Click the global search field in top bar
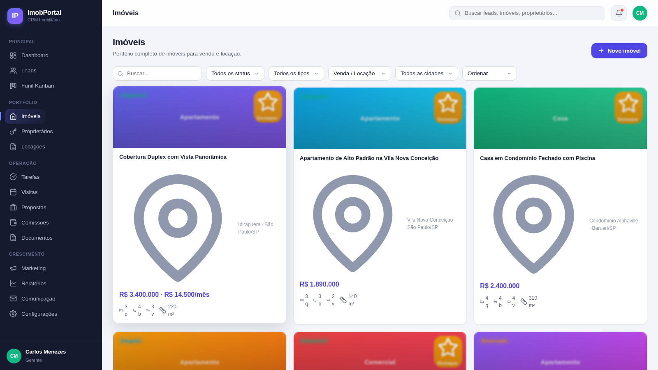This screenshot has width=658, height=370. point(527,13)
